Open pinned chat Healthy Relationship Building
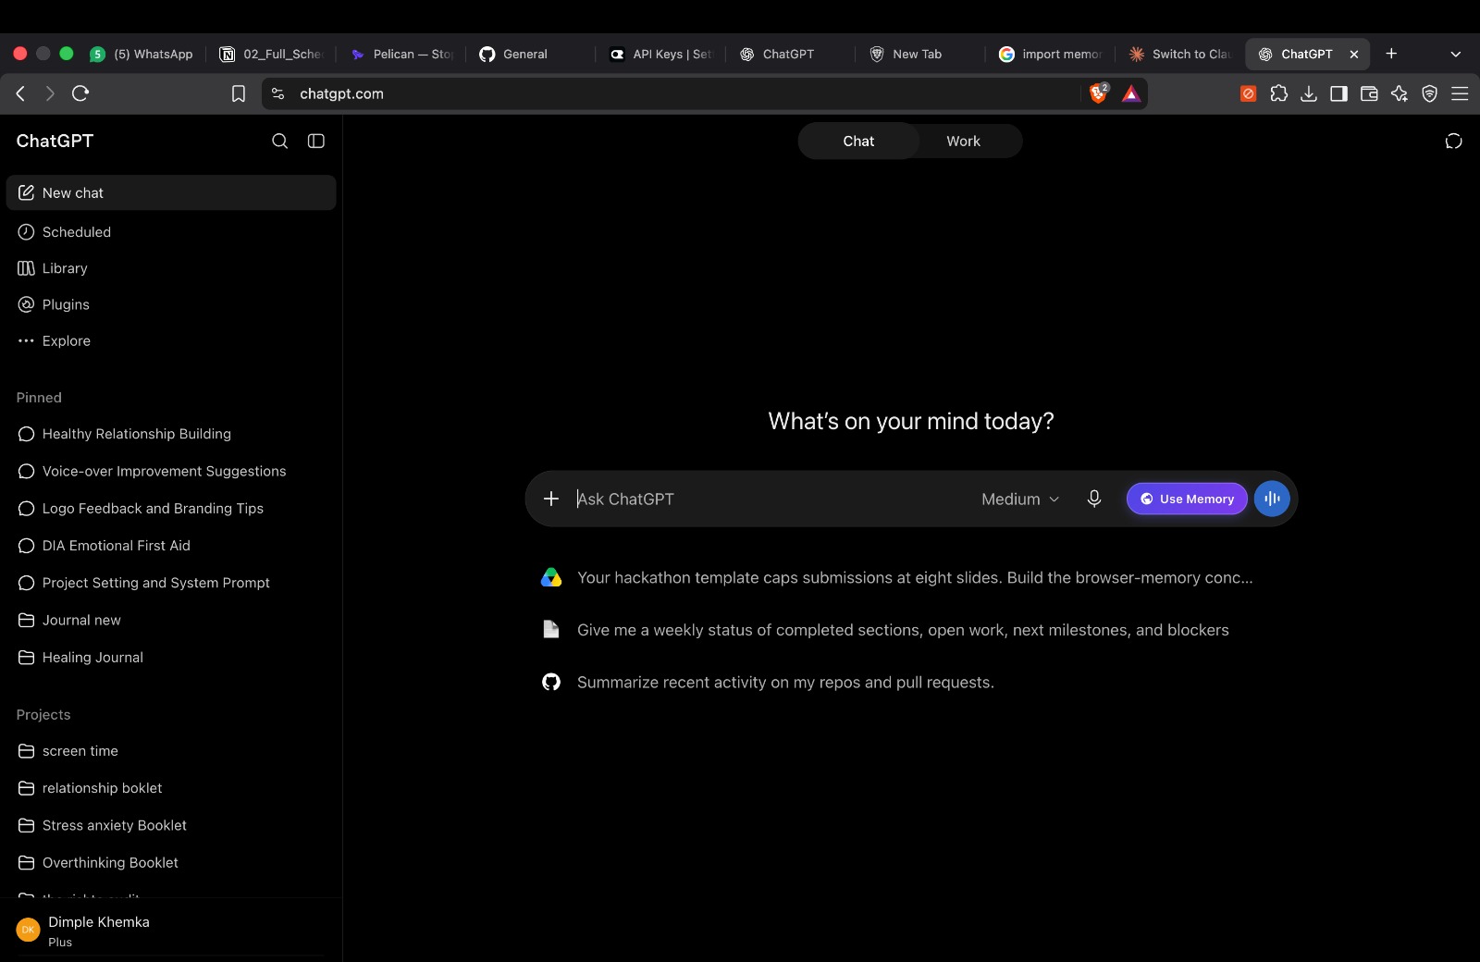Screen dimensions: 1480x962 point(171,434)
